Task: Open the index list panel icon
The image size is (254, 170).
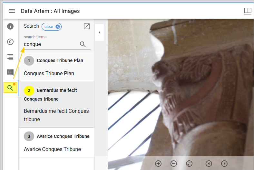Action: [x=10, y=57]
